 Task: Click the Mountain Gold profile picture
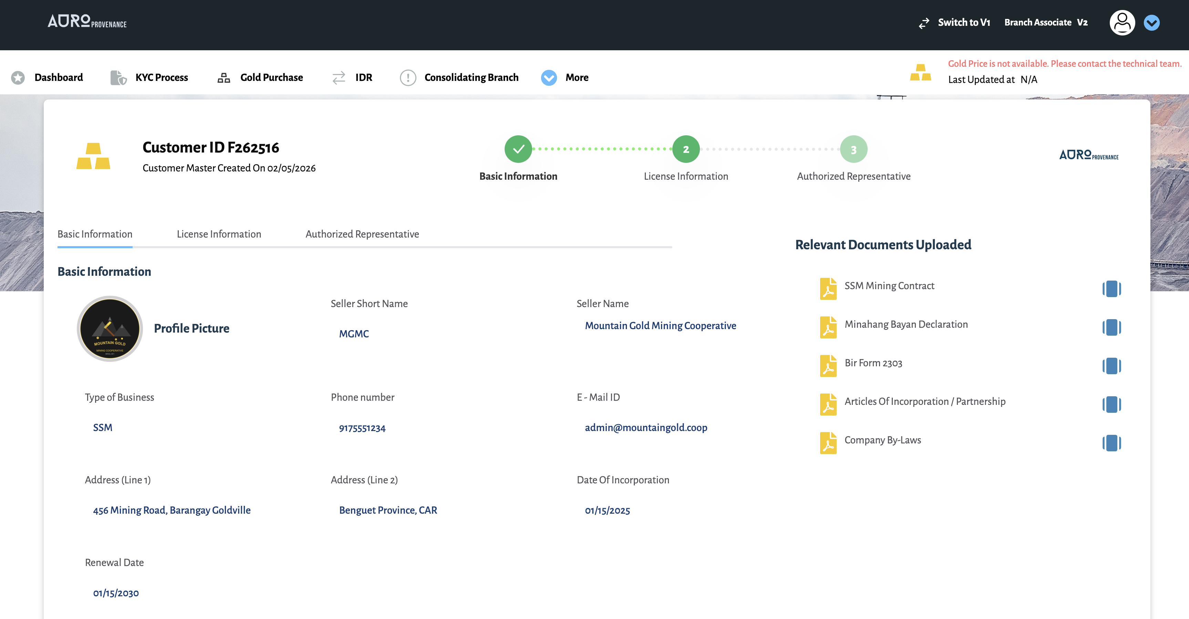[110, 328]
